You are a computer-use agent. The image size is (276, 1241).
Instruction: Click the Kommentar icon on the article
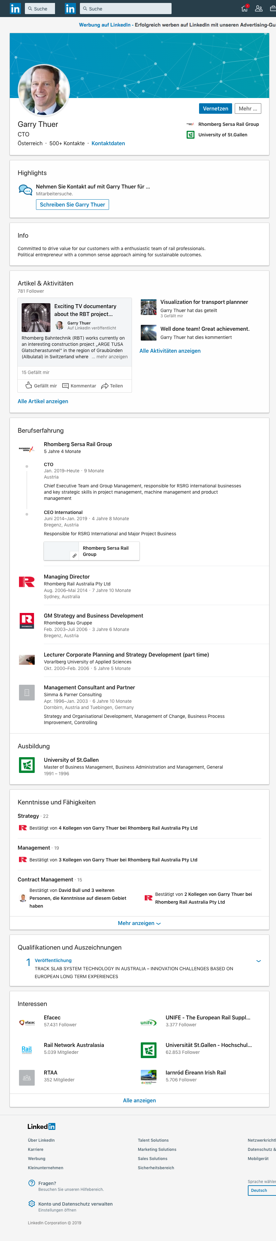(79, 385)
